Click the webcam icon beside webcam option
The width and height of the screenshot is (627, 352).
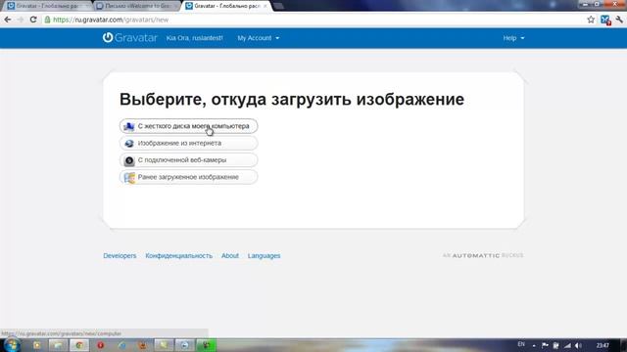tap(128, 160)
